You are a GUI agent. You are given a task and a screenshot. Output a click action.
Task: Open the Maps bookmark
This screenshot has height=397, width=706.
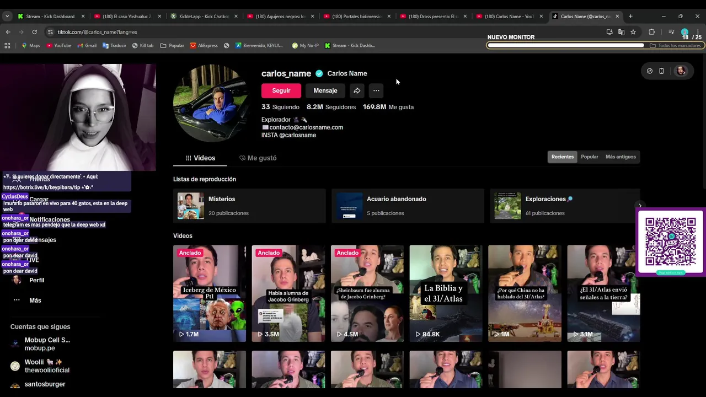tap(31, 45)
